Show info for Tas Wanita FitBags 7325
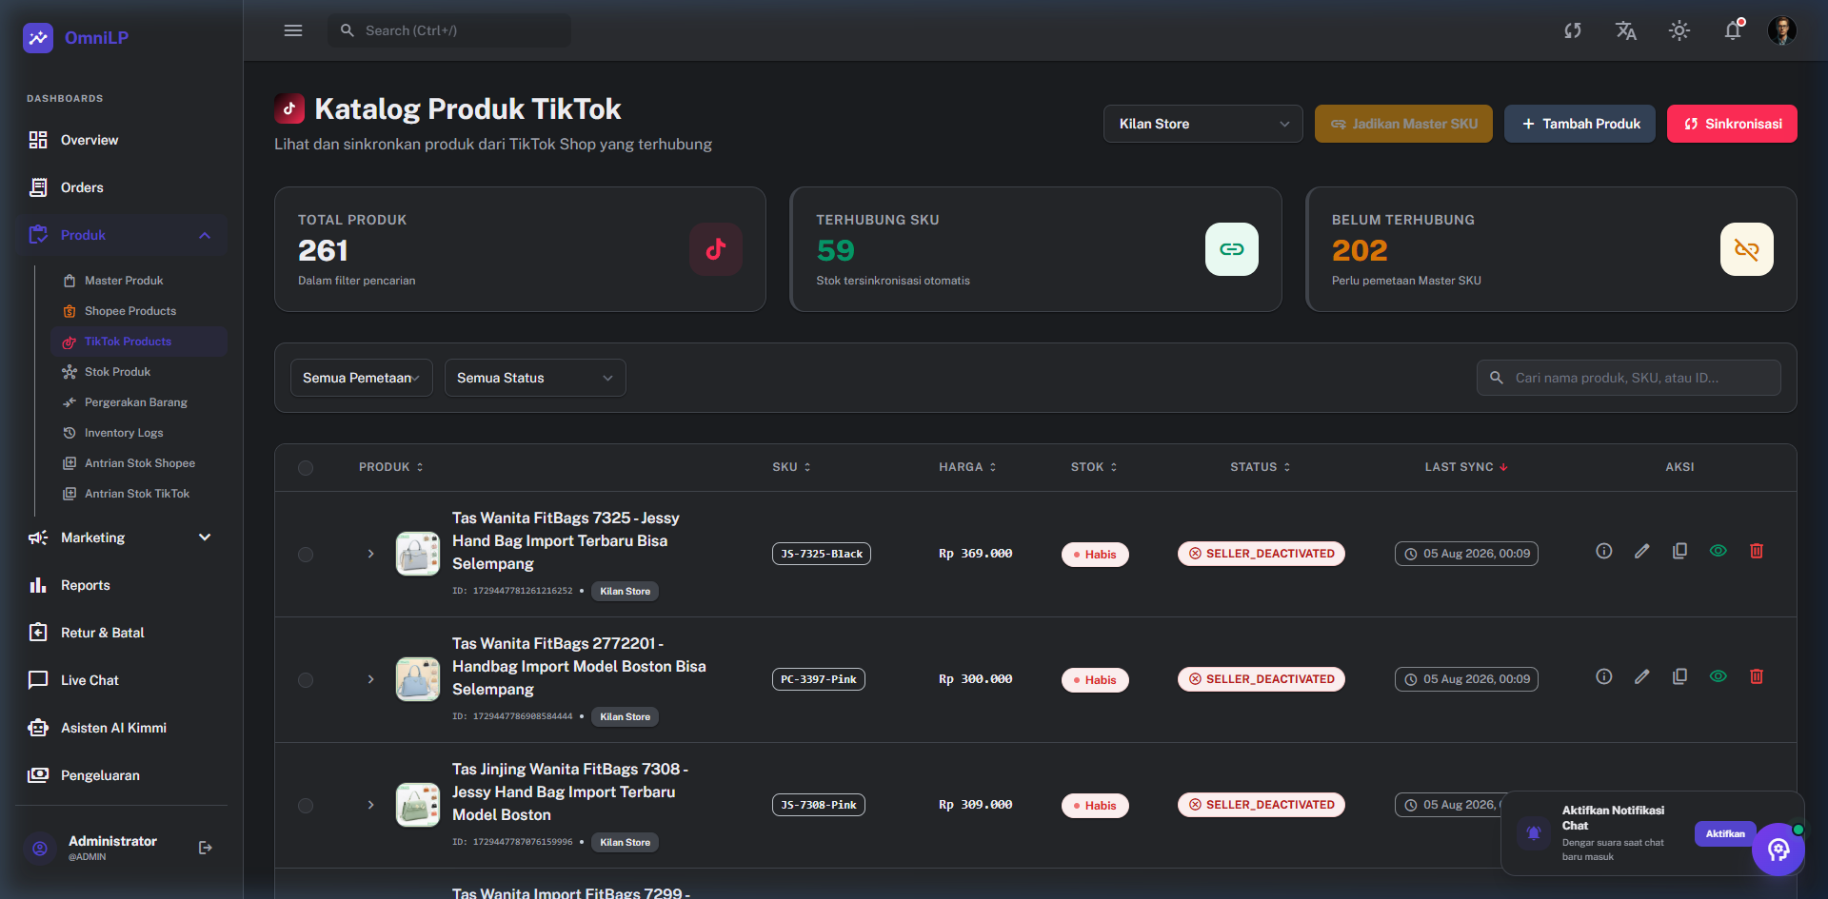Image resolution: width=1828 pixels, height=899 pixels. point(1604,551)
